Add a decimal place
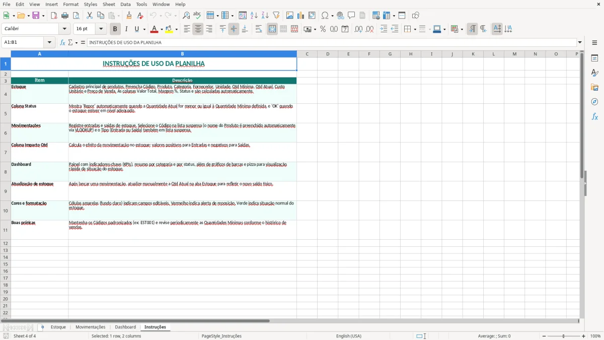The image size is (604, 340). [x=358, y=29]
